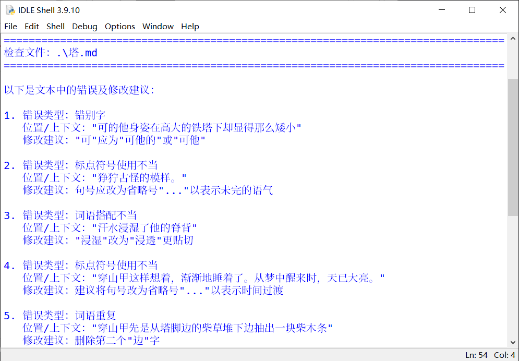The width and height of the screenshot is (519, 361).
Task: Open the Debug menu
Action: (85, 27)
